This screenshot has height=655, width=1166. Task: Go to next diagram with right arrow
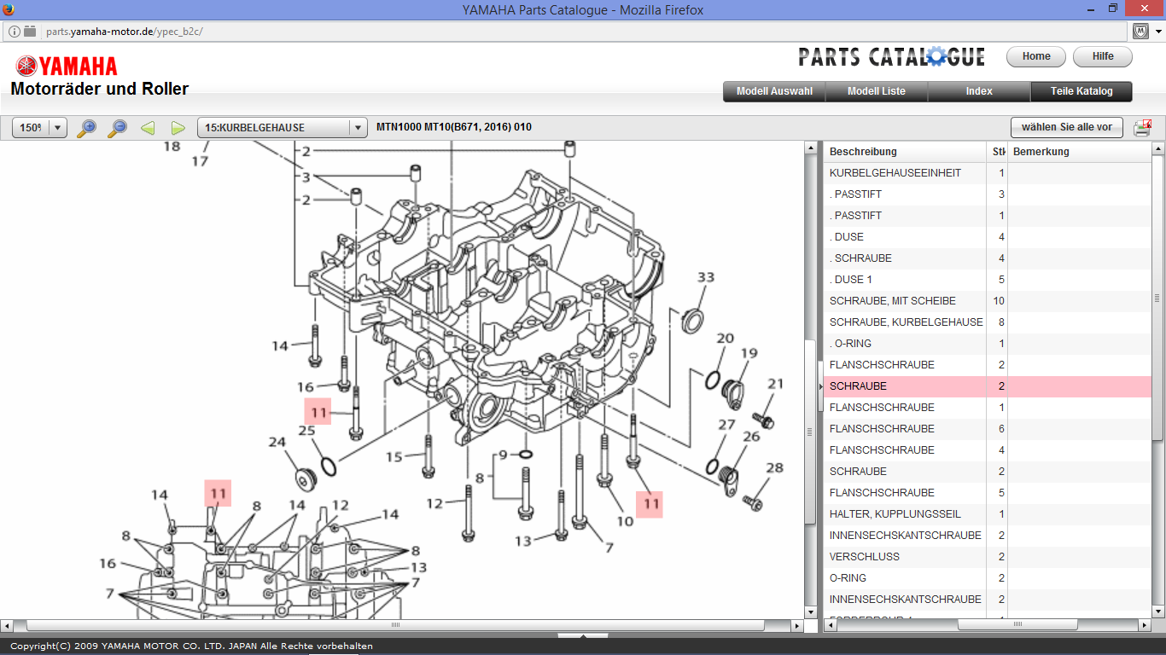click(178, 128)
